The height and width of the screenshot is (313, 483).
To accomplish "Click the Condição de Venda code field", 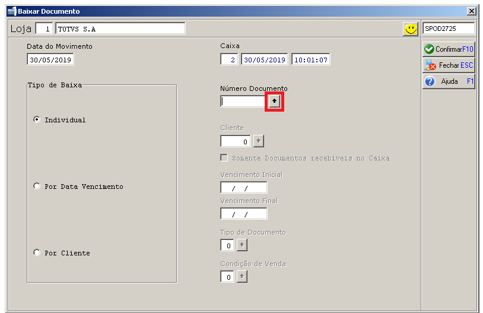I will coord(227,276).
